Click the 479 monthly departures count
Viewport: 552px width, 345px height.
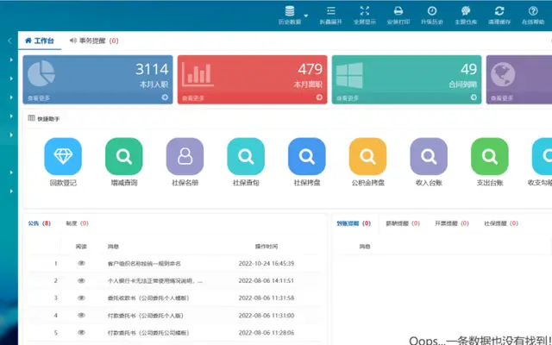click(x=310, y=69)
